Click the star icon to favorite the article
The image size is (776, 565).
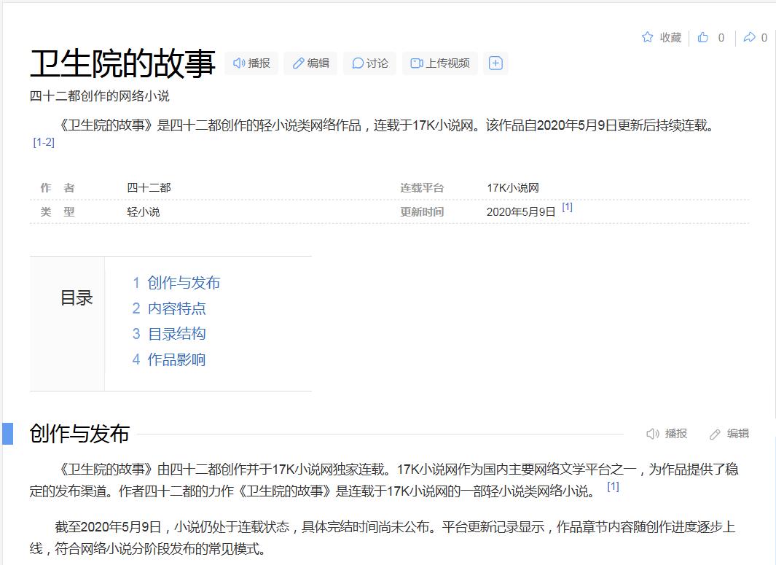647,37
